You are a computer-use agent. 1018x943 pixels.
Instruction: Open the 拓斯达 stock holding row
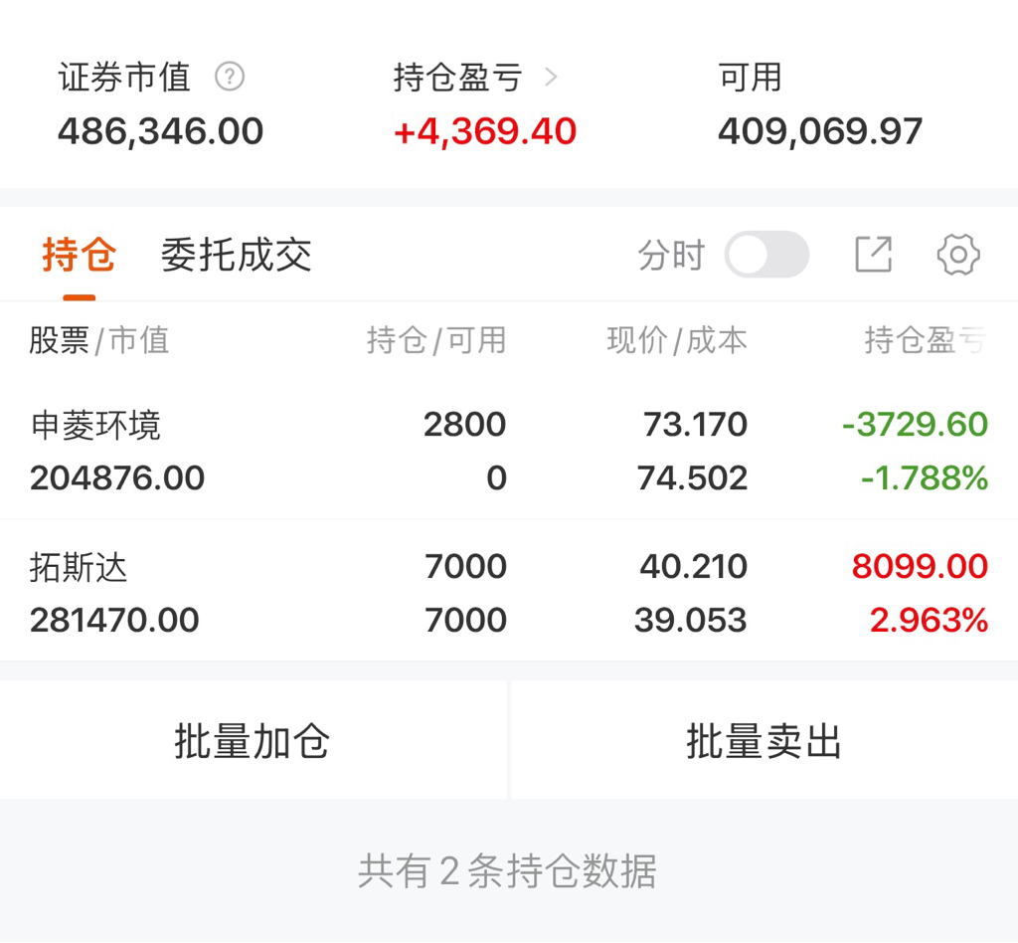[x=509, y=592]
